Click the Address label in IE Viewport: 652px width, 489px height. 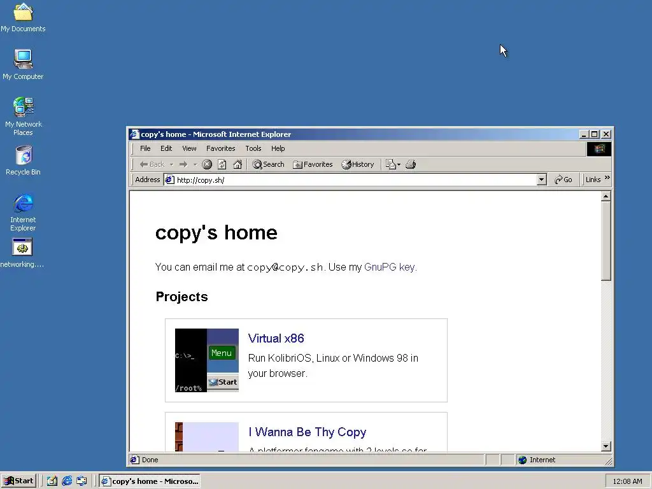[147, 180]
